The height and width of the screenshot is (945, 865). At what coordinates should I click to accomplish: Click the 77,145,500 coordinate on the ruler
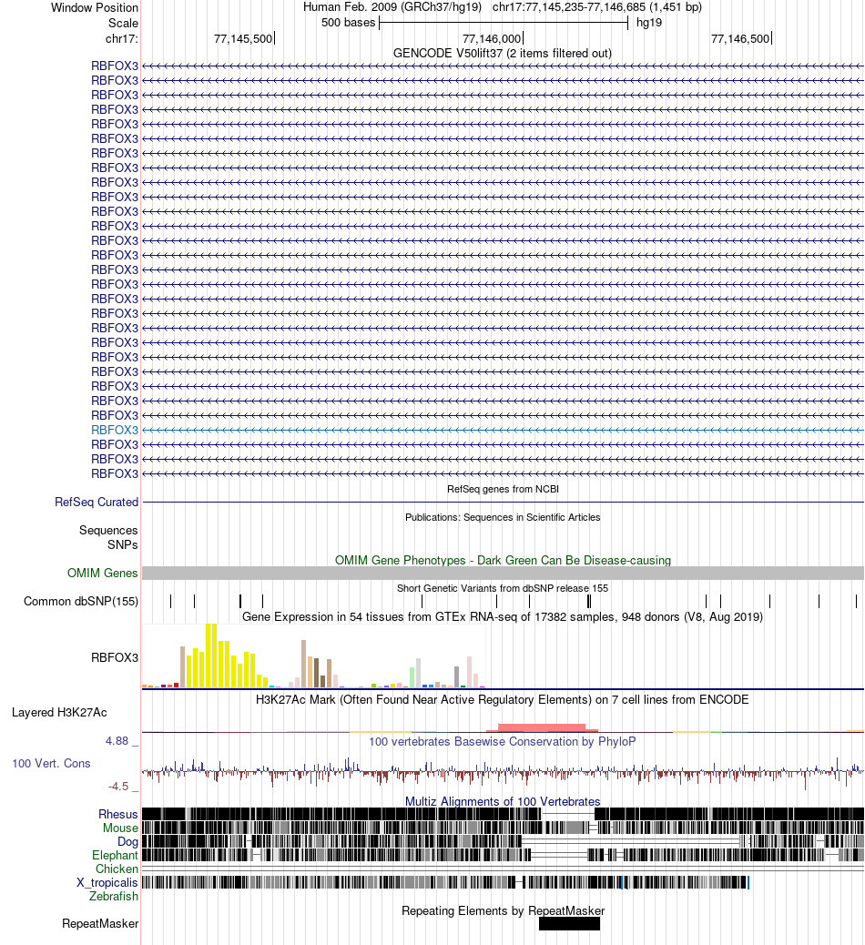[243, 39]
